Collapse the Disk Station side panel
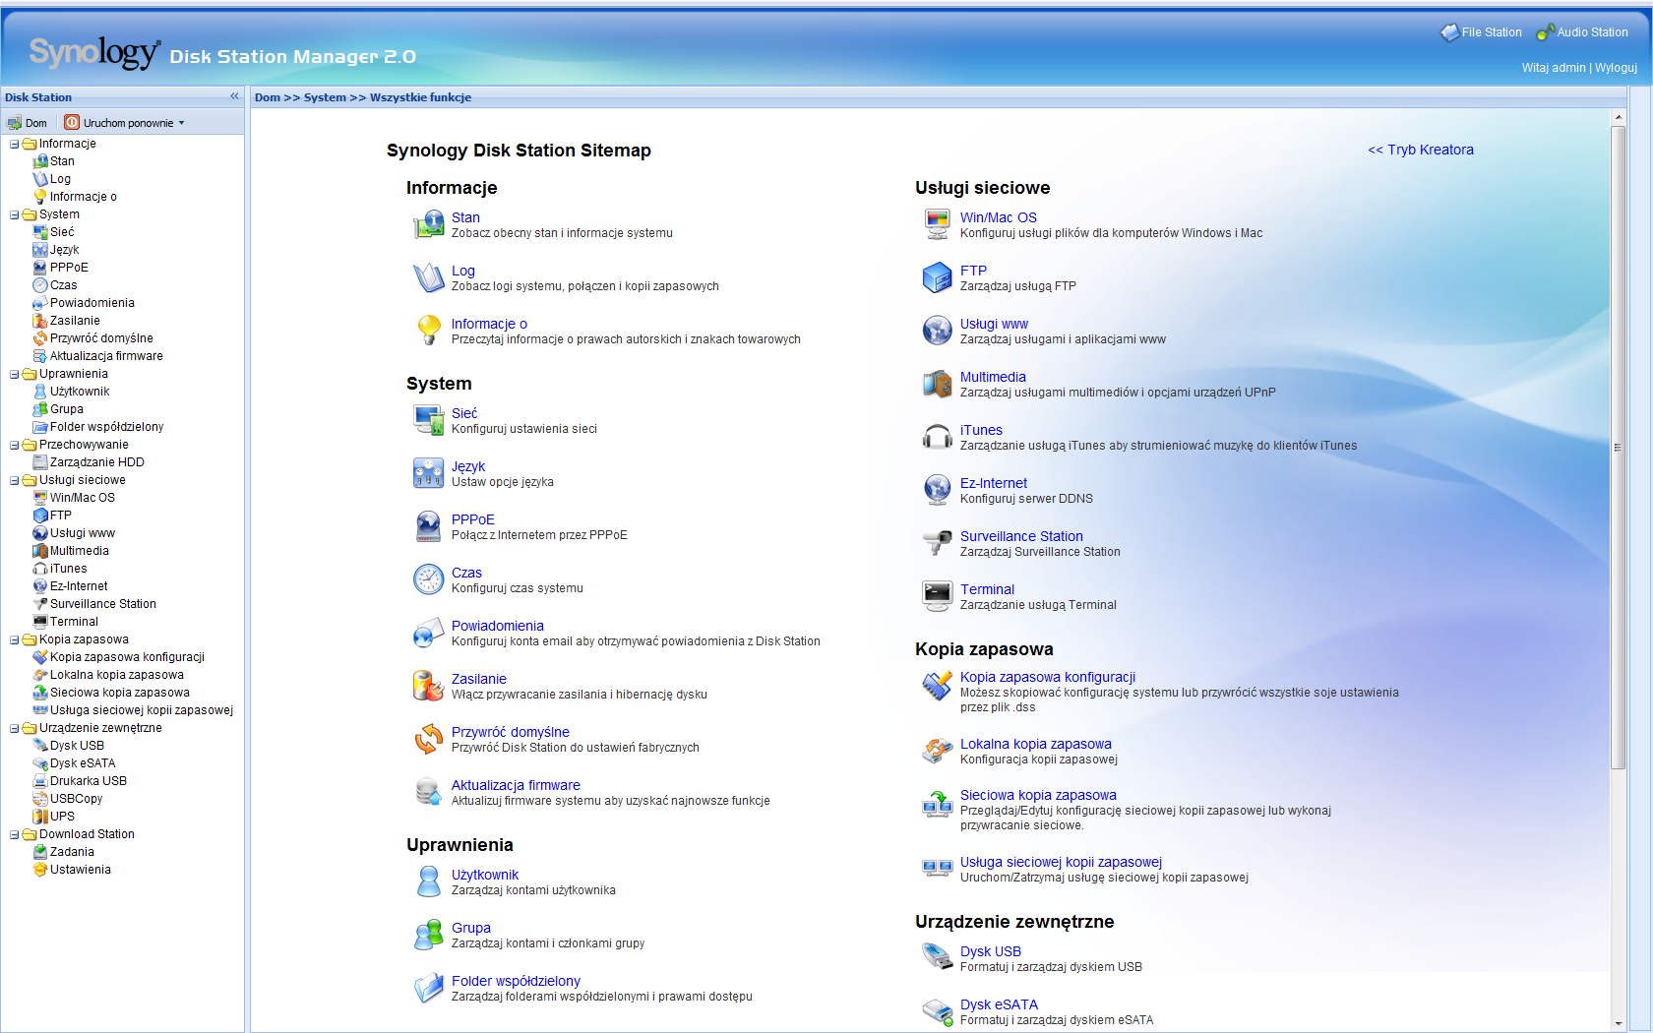The width and height of the screenshot is (1653, 1033). click(234, 96)
